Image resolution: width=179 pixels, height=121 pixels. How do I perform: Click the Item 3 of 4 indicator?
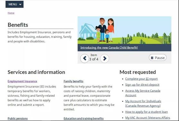[x=94, y=57]
